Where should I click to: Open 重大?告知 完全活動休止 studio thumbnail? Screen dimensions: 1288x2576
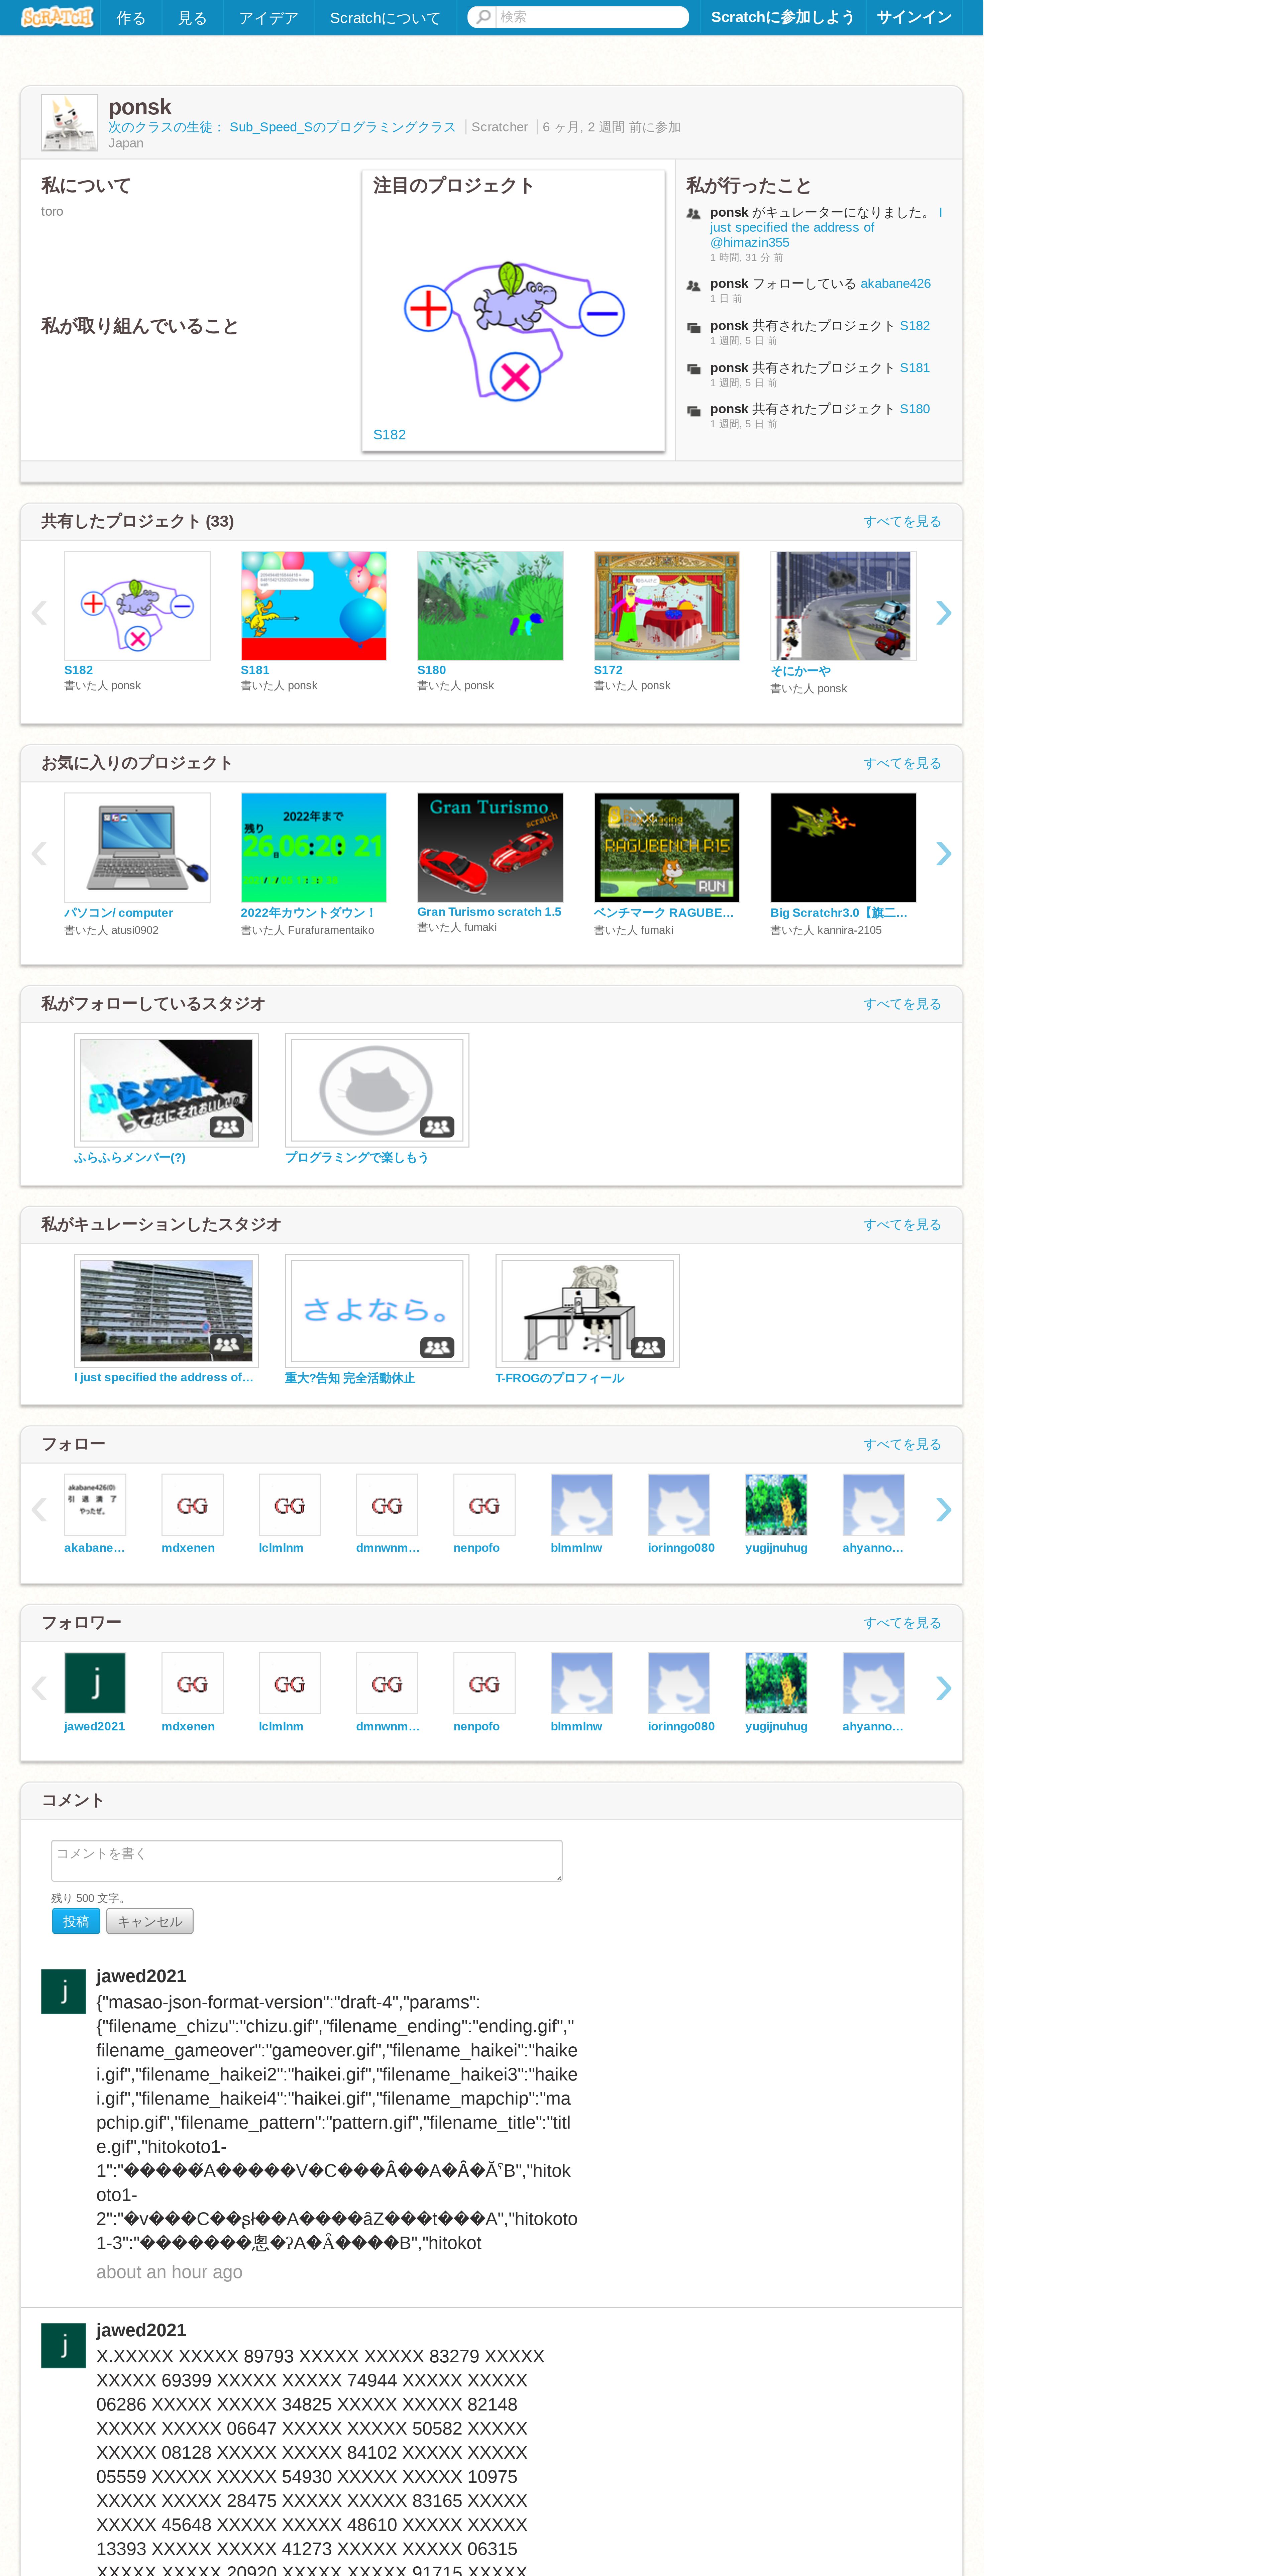pyautogui.click(x=377, y=1311)
